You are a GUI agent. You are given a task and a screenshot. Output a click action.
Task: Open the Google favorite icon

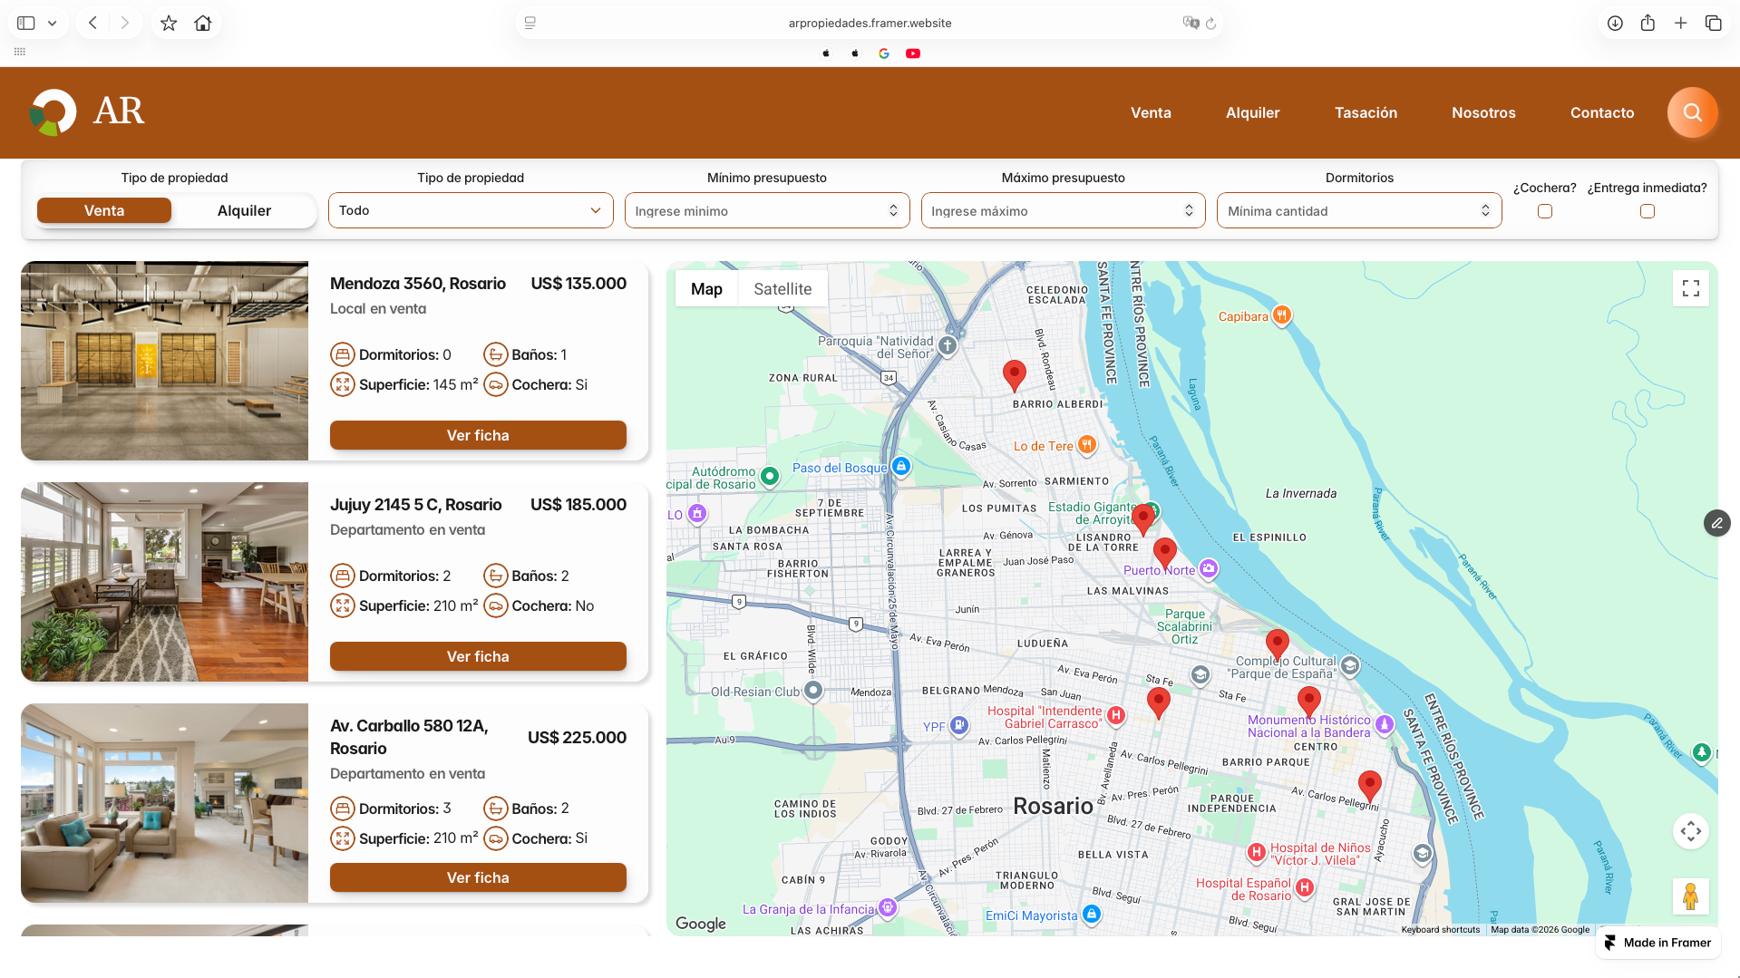(884, 53)
